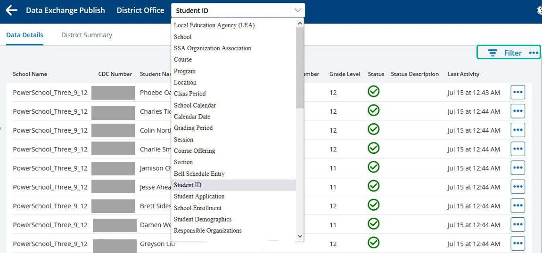The image size is (542, 253).
Task: Click the back arrow icon
Action: tap(11, 10)
